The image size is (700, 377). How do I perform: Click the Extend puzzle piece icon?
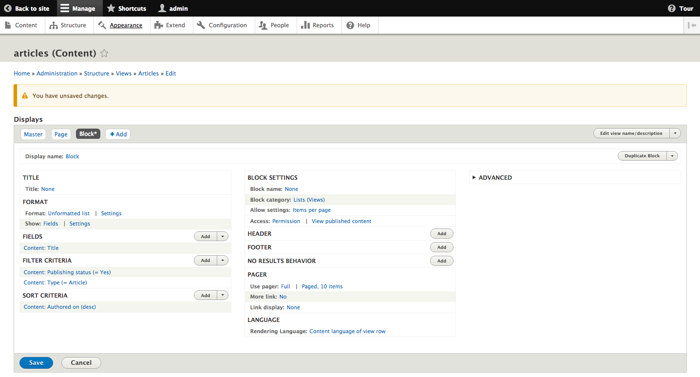tap(158, 25)
